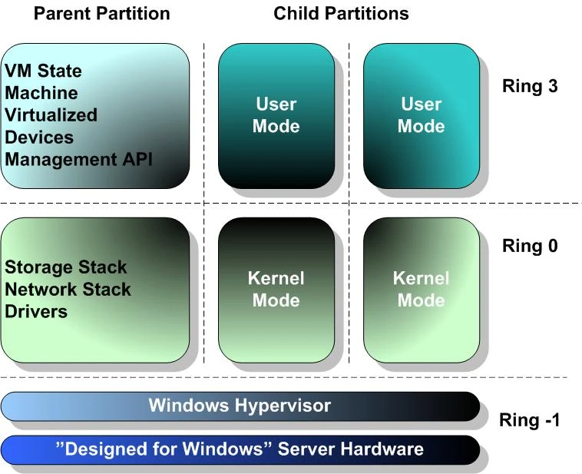The width and height of the screenshot is (582, 474).
Task: Select the Storage Stack Network Stack Drivers box
Action: click(x=95, y=290)
